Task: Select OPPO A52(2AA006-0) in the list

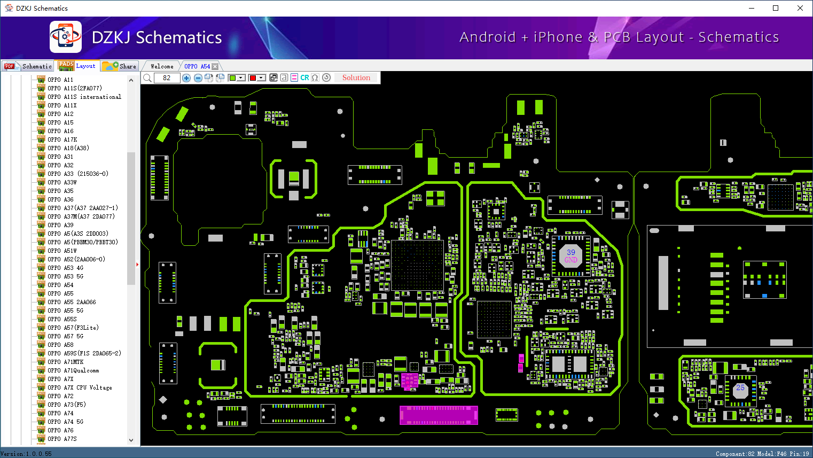Action: pos(76,259)
